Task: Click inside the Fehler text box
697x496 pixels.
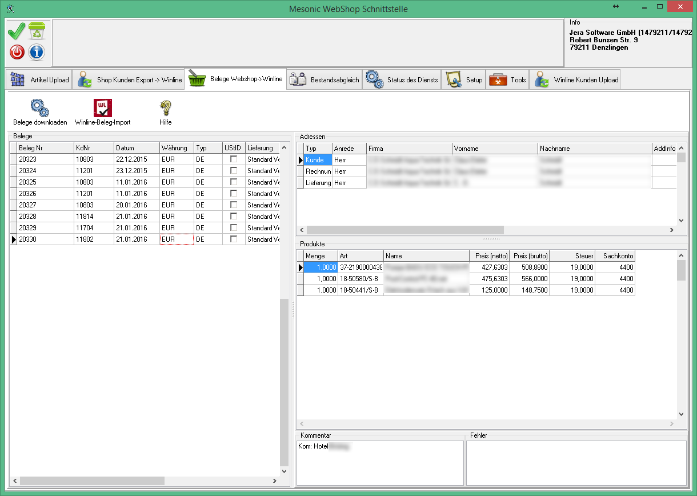Action: click(x=576, y=462)
